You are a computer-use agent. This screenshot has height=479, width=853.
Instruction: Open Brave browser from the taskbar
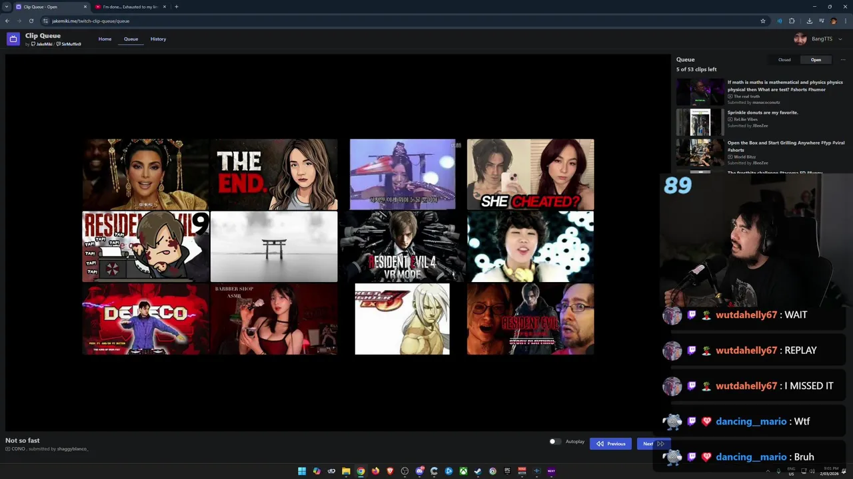pos(390,471)
